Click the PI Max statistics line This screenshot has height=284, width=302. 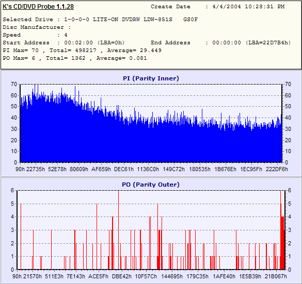click(x=82, y=51)
